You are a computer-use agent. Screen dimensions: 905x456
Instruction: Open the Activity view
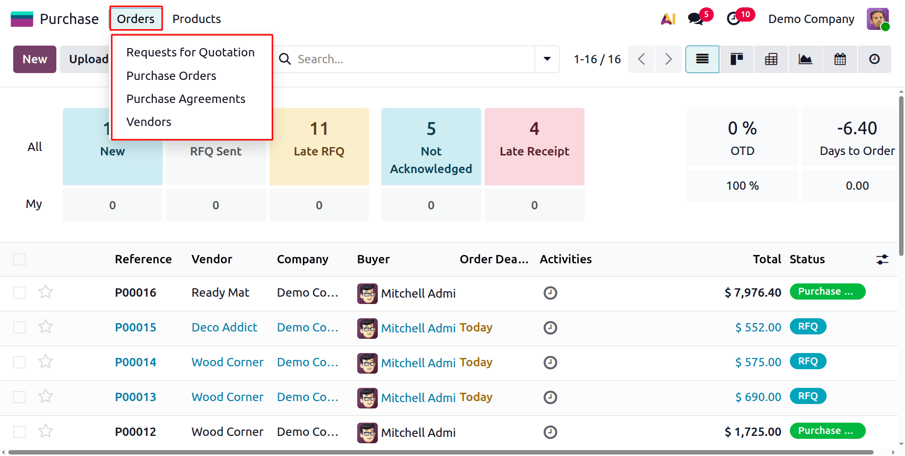click(x=874, y=59)
